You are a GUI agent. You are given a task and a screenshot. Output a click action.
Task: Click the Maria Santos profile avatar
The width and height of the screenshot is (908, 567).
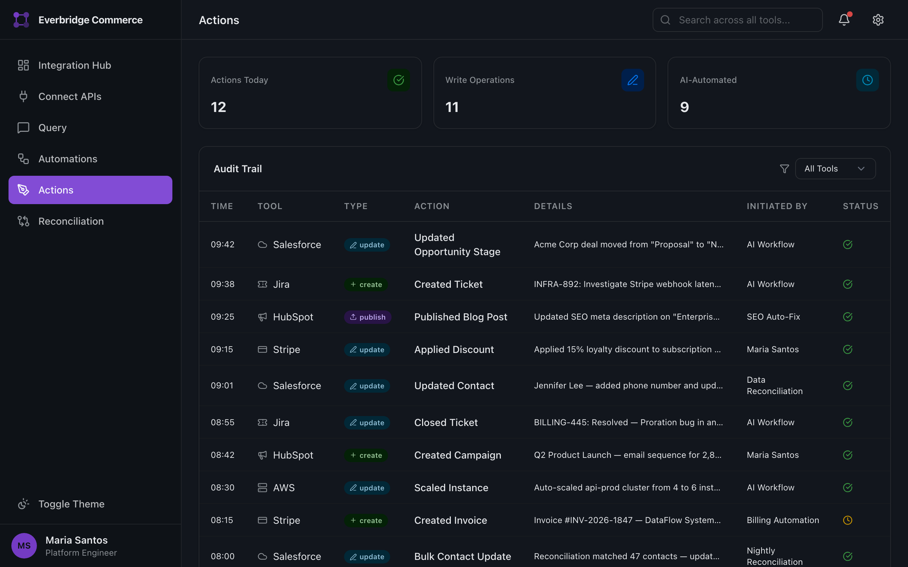click(x=24, y=546)
